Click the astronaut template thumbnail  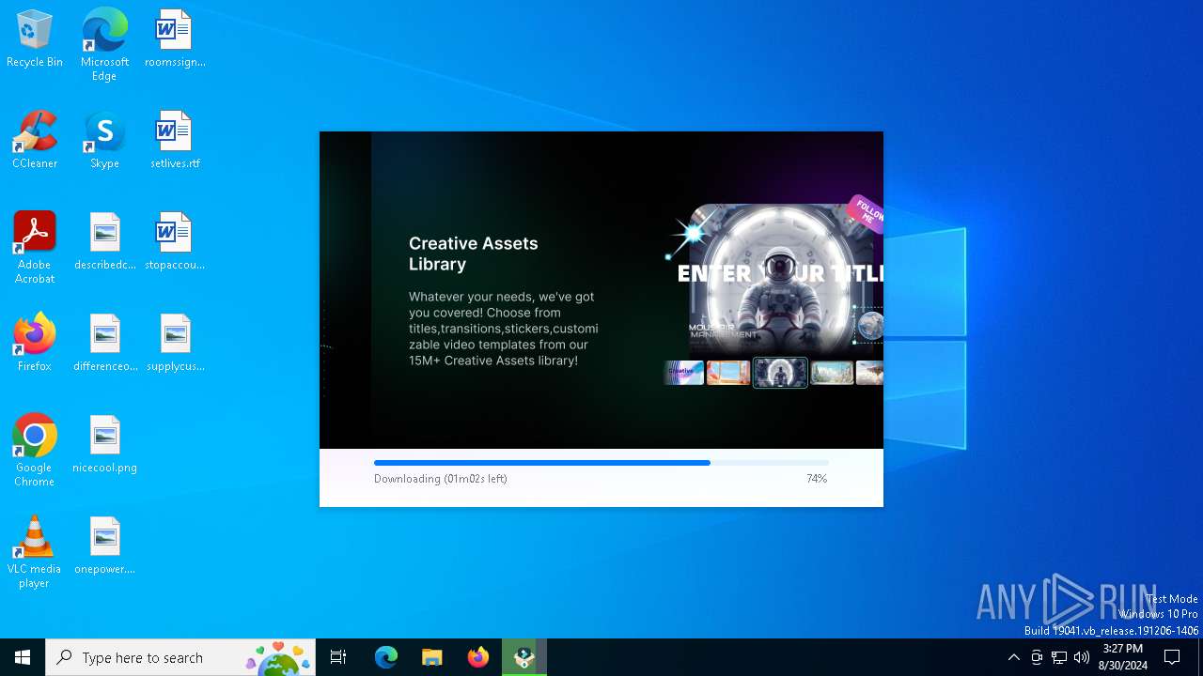(780, 373)
